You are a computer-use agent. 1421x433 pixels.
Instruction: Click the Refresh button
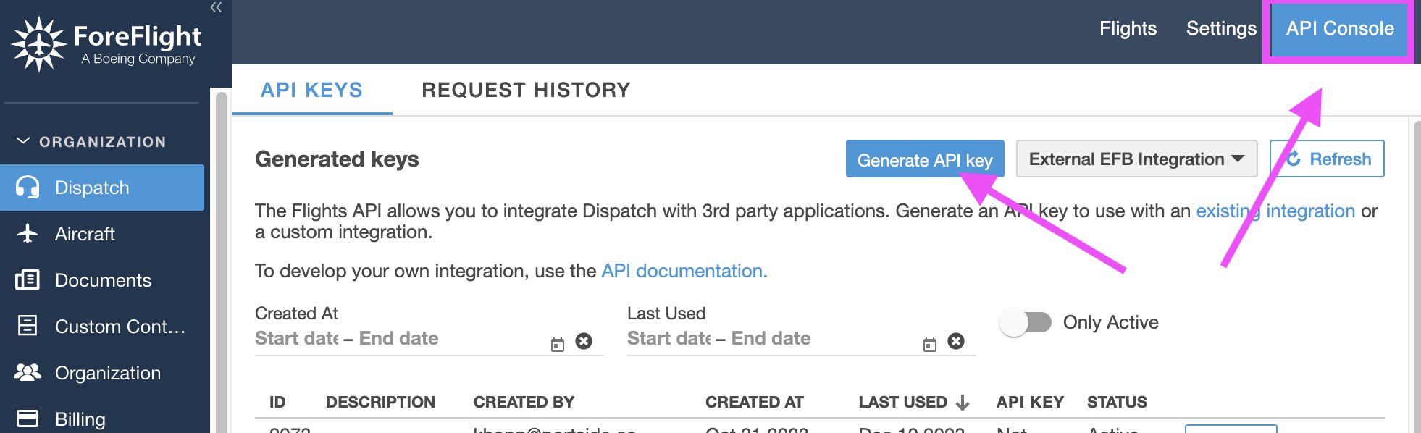click(x=1327, y=159)
